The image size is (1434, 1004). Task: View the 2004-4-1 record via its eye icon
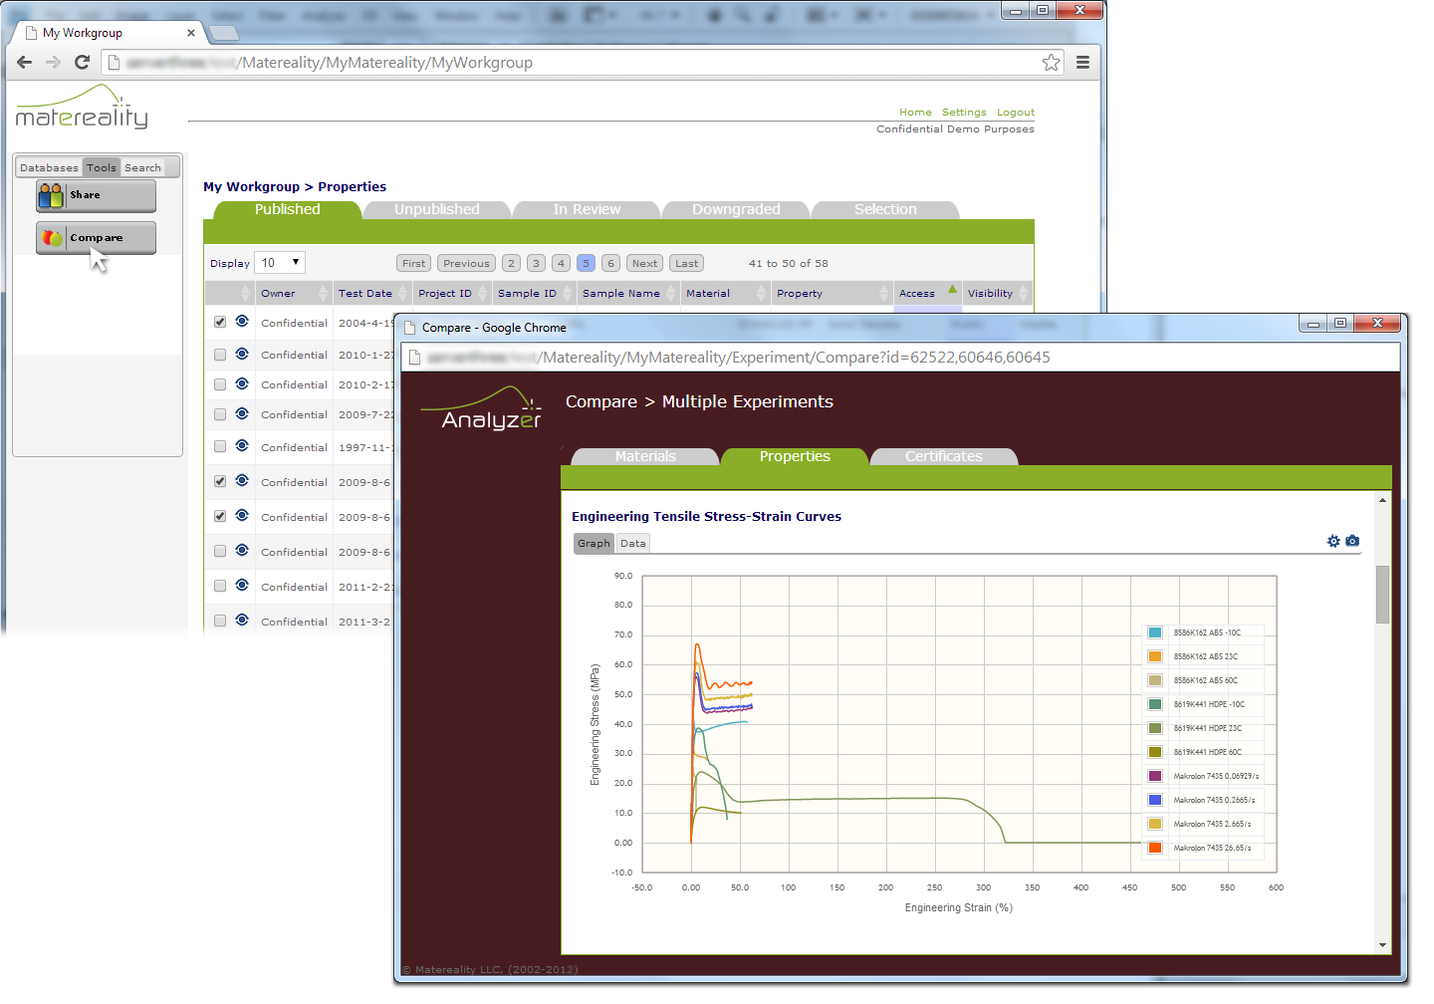pos(242,322)
